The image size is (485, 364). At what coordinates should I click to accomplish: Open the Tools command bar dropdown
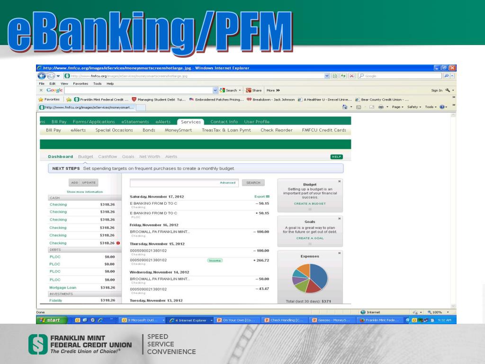point(431,107)
